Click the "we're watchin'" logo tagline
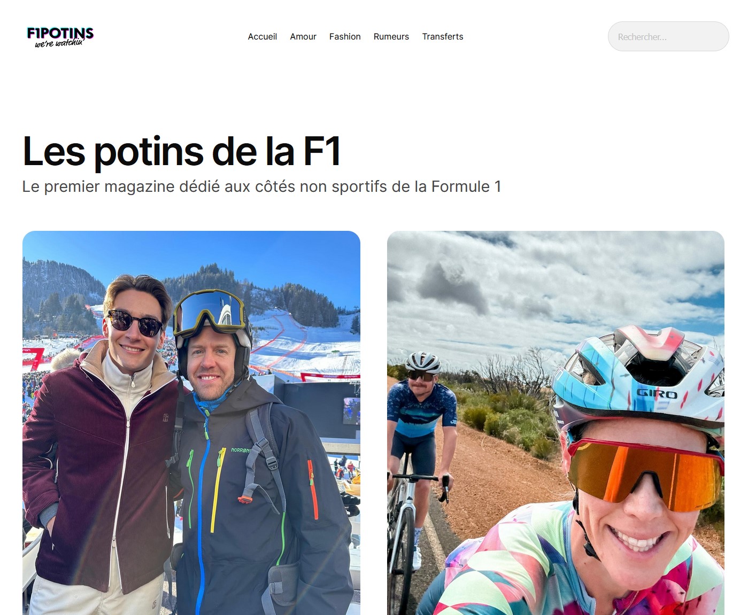 coord(59,43)
